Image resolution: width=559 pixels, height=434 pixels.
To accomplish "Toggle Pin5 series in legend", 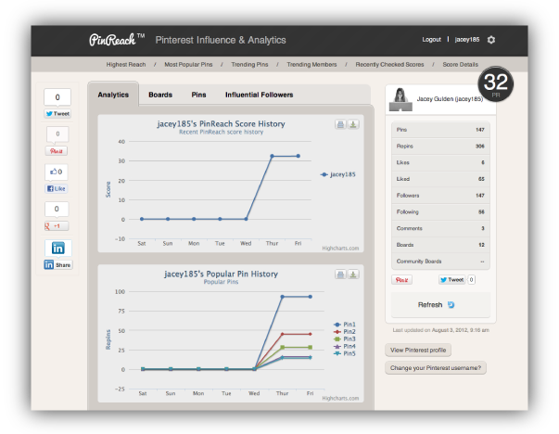I will tap(344, 353).
